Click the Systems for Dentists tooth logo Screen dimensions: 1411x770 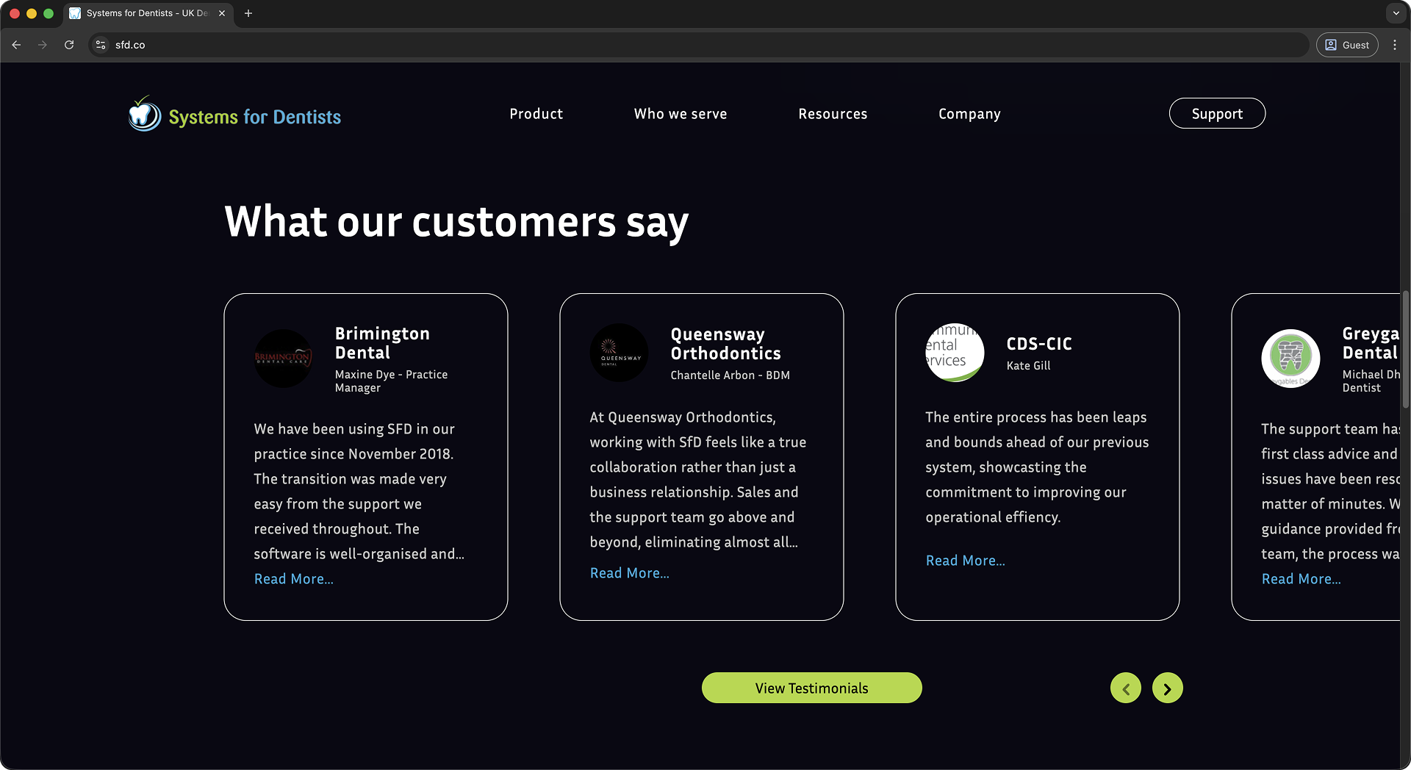click(144, 115)
